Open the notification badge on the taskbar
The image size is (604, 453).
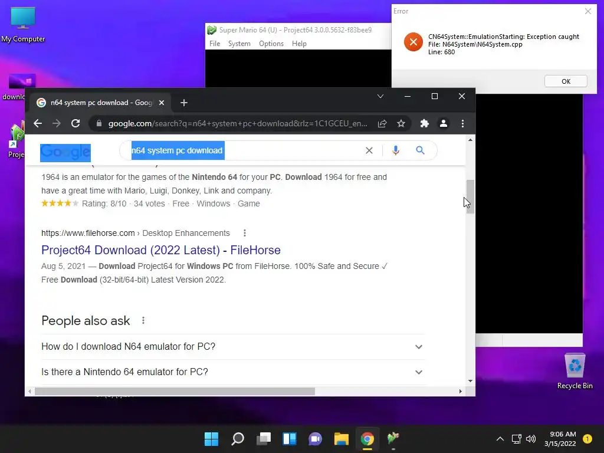587,439
